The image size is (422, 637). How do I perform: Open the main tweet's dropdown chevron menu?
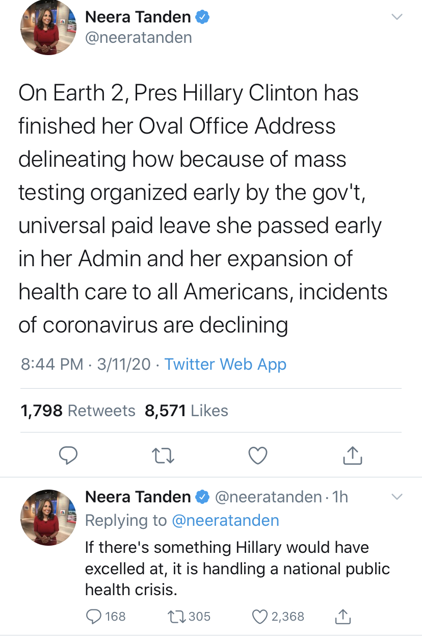coord(396,17)
